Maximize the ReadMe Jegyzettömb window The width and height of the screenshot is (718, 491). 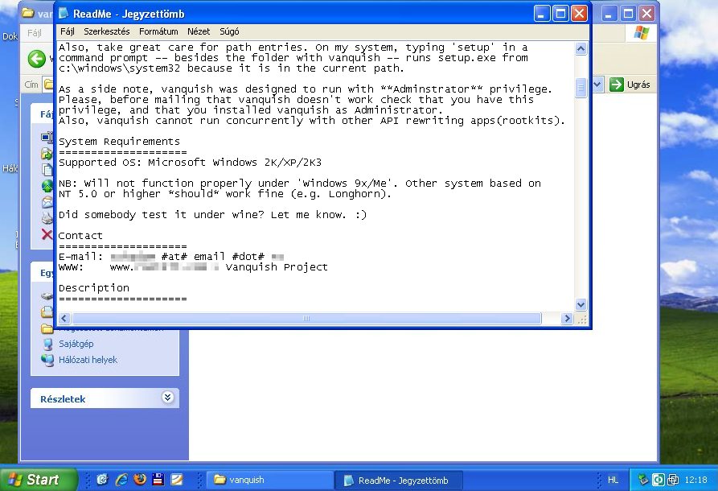(x=560, y=14)
